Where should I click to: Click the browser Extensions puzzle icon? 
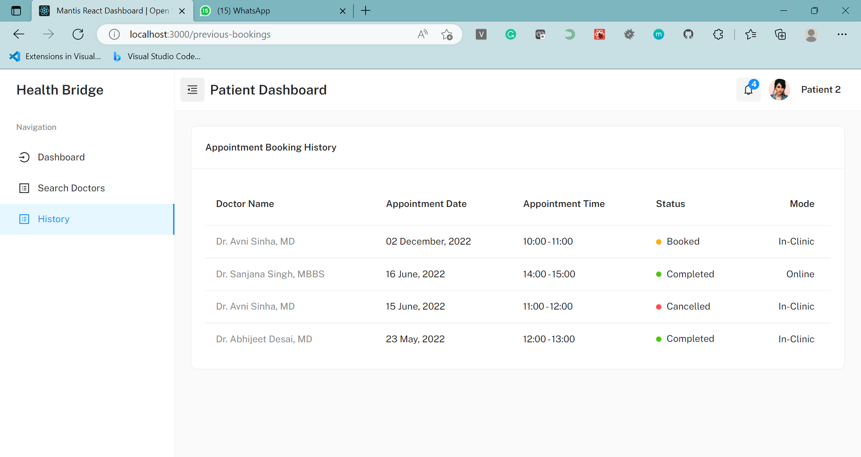[718, 34]
